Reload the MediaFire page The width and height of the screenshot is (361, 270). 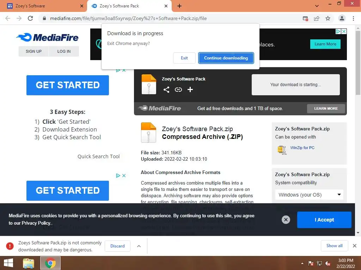[x=30, y=18]
